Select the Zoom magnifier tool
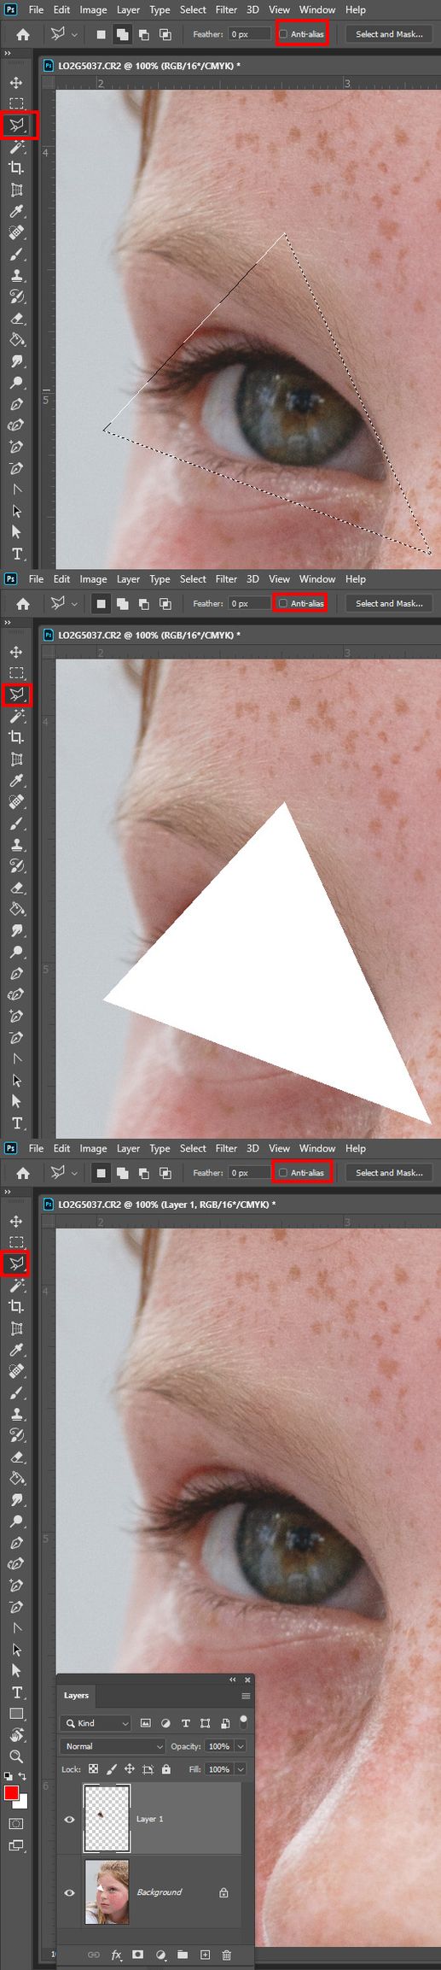 [x=16, y=1756]
